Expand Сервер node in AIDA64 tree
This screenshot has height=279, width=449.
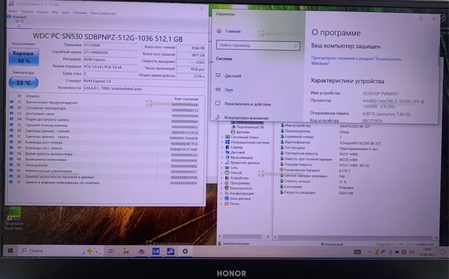point(222,147)
